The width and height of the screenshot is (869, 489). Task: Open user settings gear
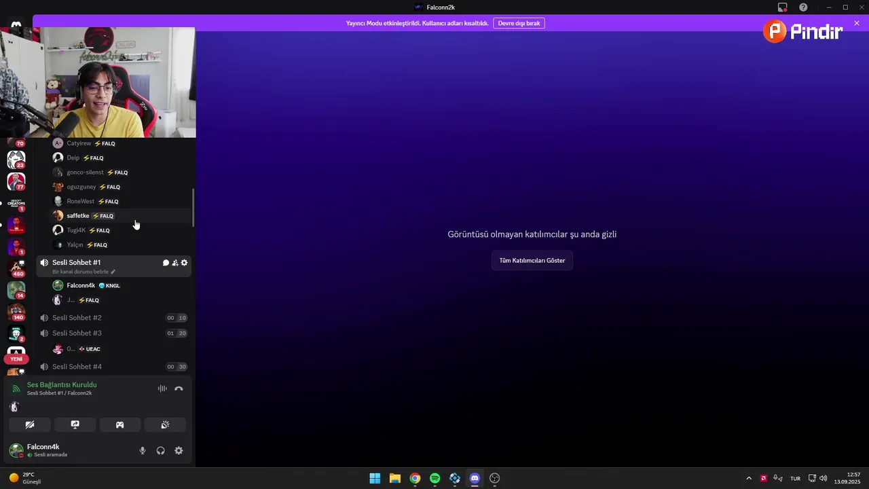(179, 450)
